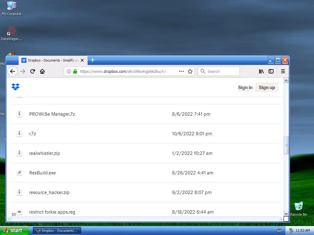Focus the browser Search field

click(219, 71)
